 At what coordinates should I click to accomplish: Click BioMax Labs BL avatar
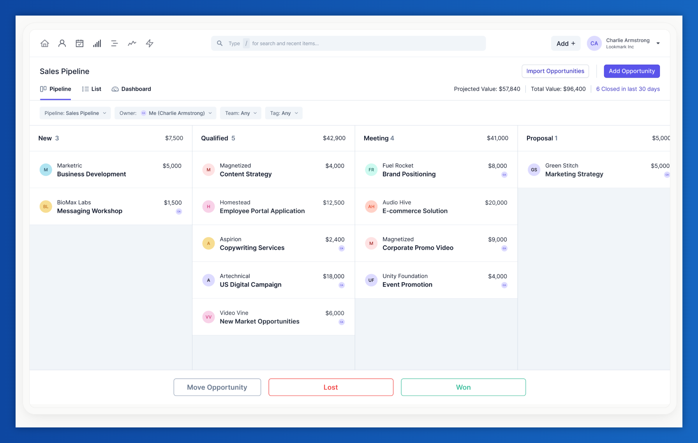[46, 207]
